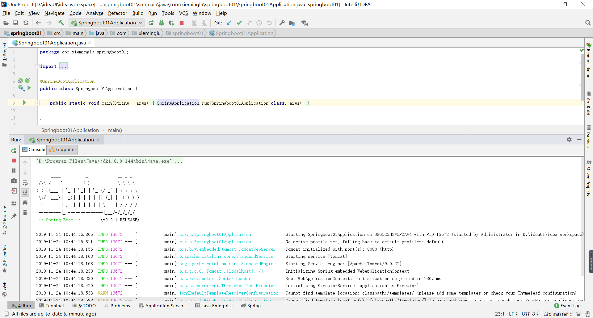Dump threads camera icon
Image resolution: width=593 pixels, height=318 pixels.
14,181
